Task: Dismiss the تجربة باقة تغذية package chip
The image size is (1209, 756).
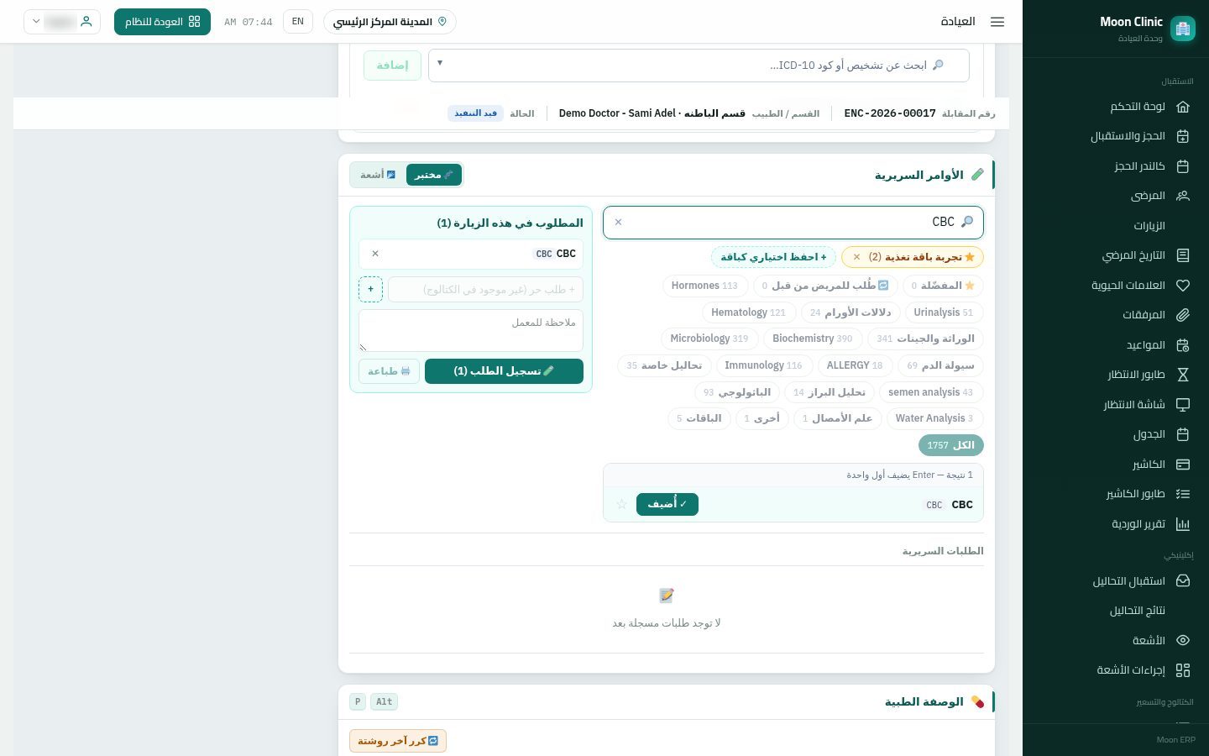Action: pyautogui.click(x=856, y=257)
